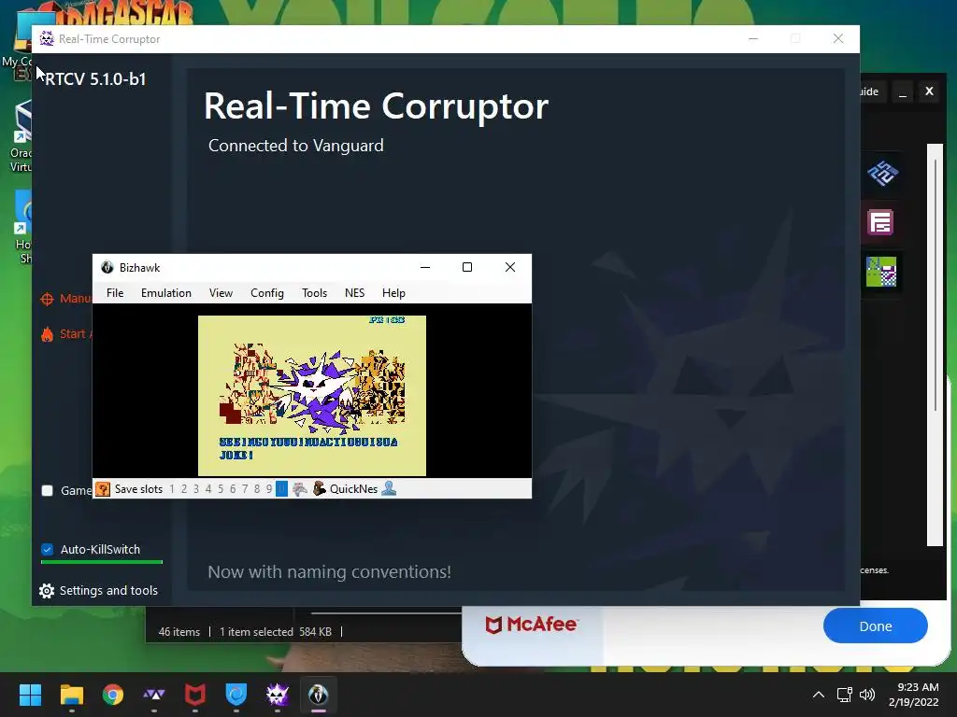This screenshot has height=717, width=957.
Task: Minimize the Bizhawk window
Action: (425, 267)
